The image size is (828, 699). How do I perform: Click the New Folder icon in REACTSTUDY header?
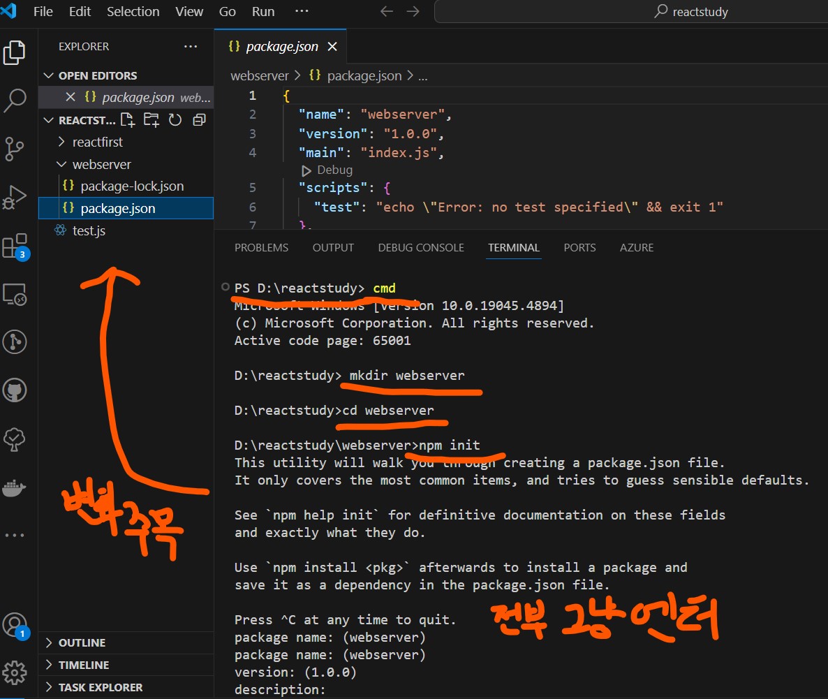151,120
